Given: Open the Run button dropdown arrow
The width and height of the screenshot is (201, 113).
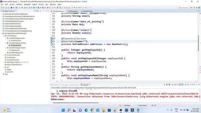Looking at the screenshot, I should click(x=36, y=8).
